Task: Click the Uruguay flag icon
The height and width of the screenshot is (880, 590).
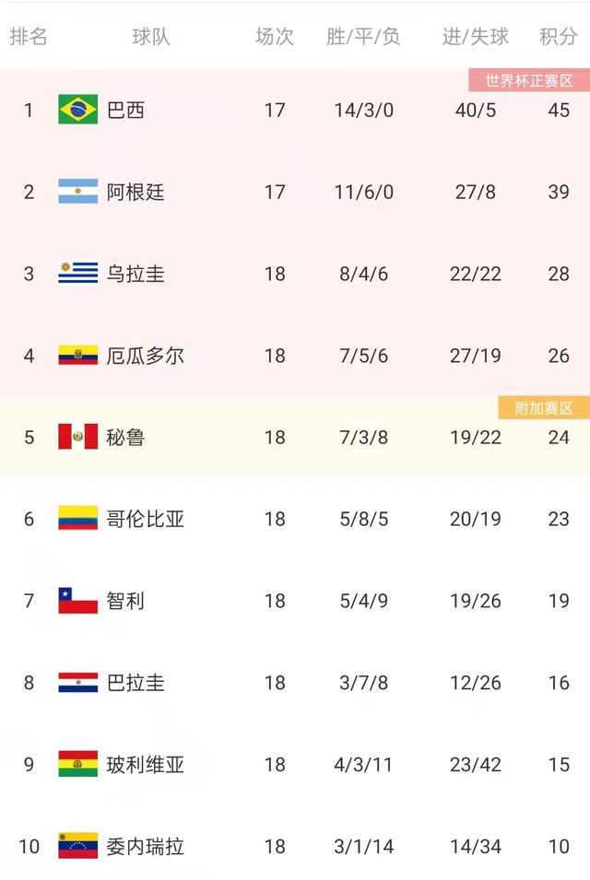Action: pos(77,274)
